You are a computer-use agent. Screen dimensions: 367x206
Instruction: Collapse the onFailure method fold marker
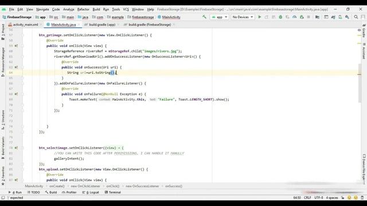[23, 94]
